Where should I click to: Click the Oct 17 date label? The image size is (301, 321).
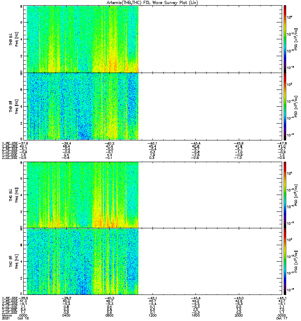282,318
